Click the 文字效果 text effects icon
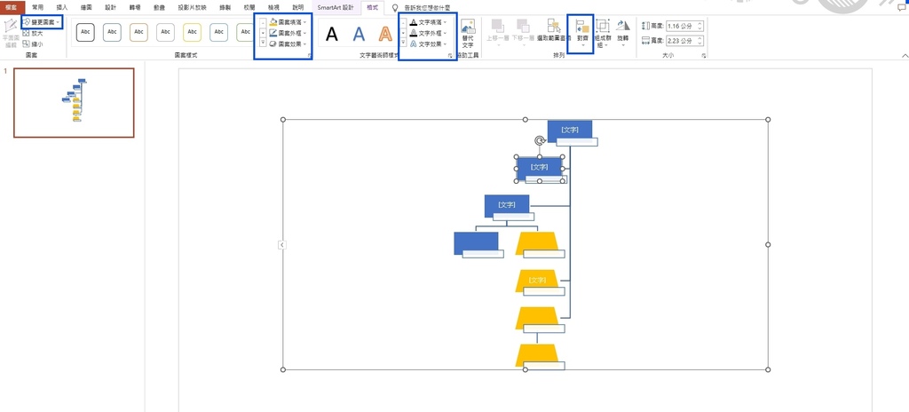 tap(414, 44)
